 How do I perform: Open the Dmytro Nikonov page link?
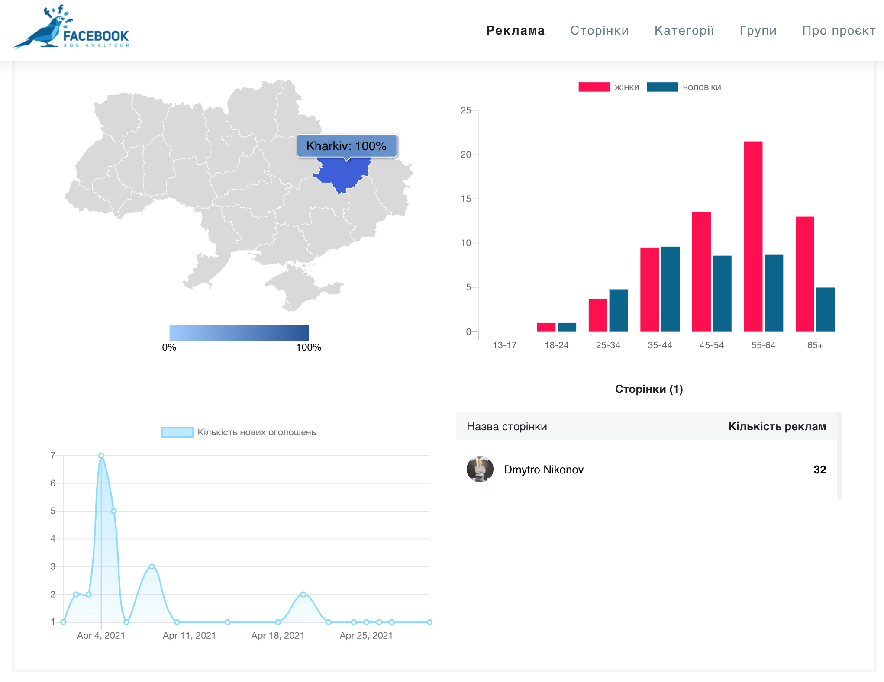(x=543, y=470)
